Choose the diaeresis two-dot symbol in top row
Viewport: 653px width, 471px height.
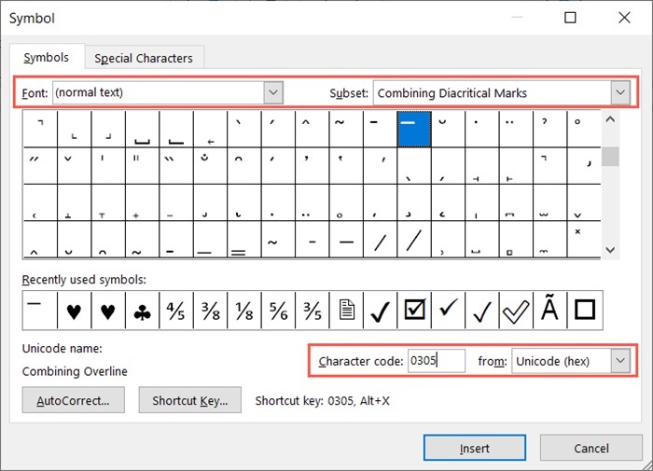(x=516, y=129)
